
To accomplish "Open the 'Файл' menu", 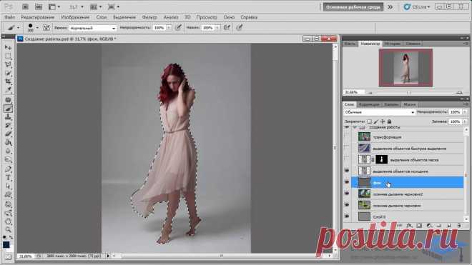I will (x=9, y=17).
